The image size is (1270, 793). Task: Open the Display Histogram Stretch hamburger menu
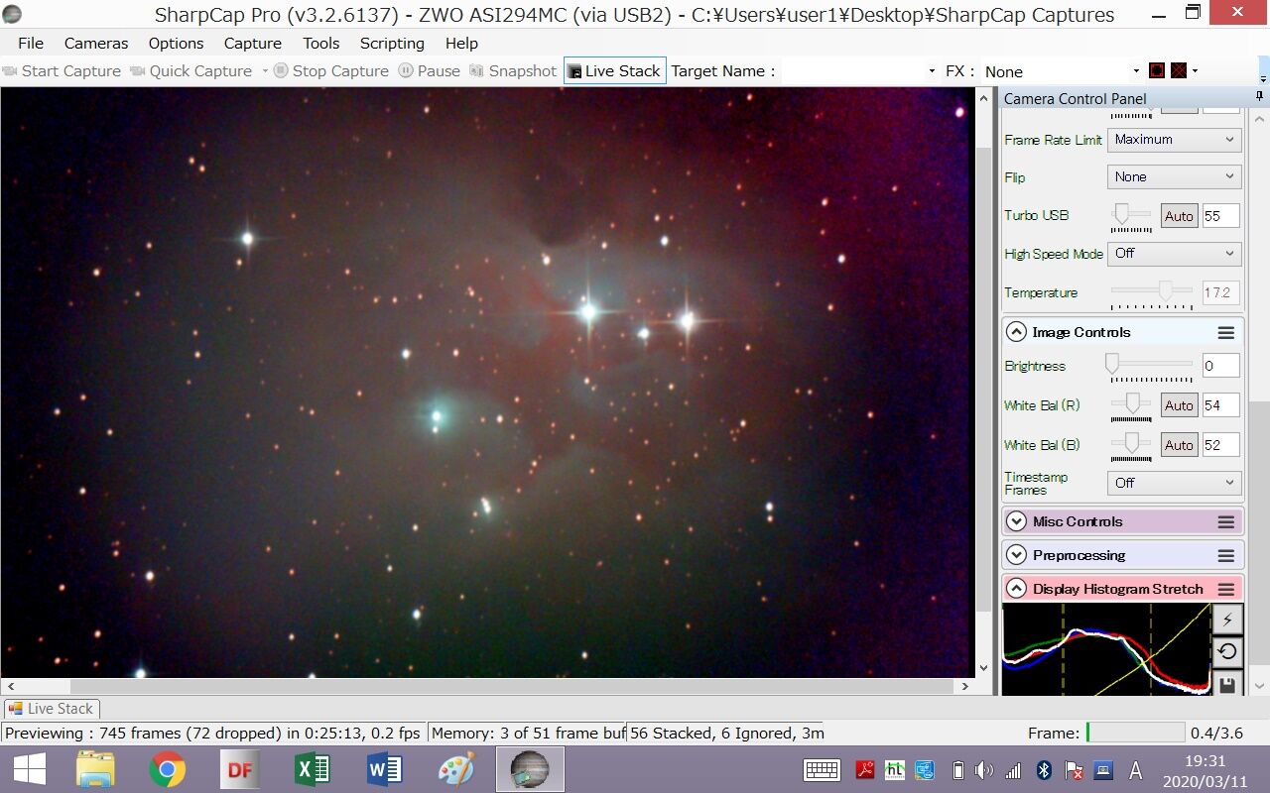click(x=1226, y=589)
